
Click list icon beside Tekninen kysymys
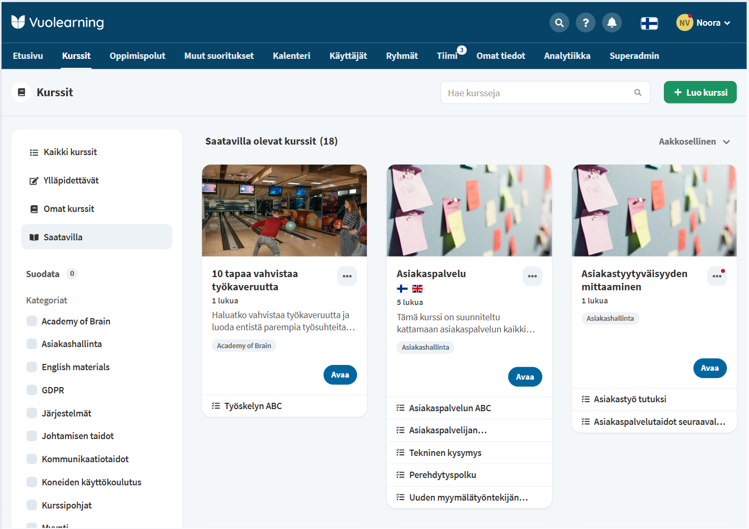(x=401, y=453)
